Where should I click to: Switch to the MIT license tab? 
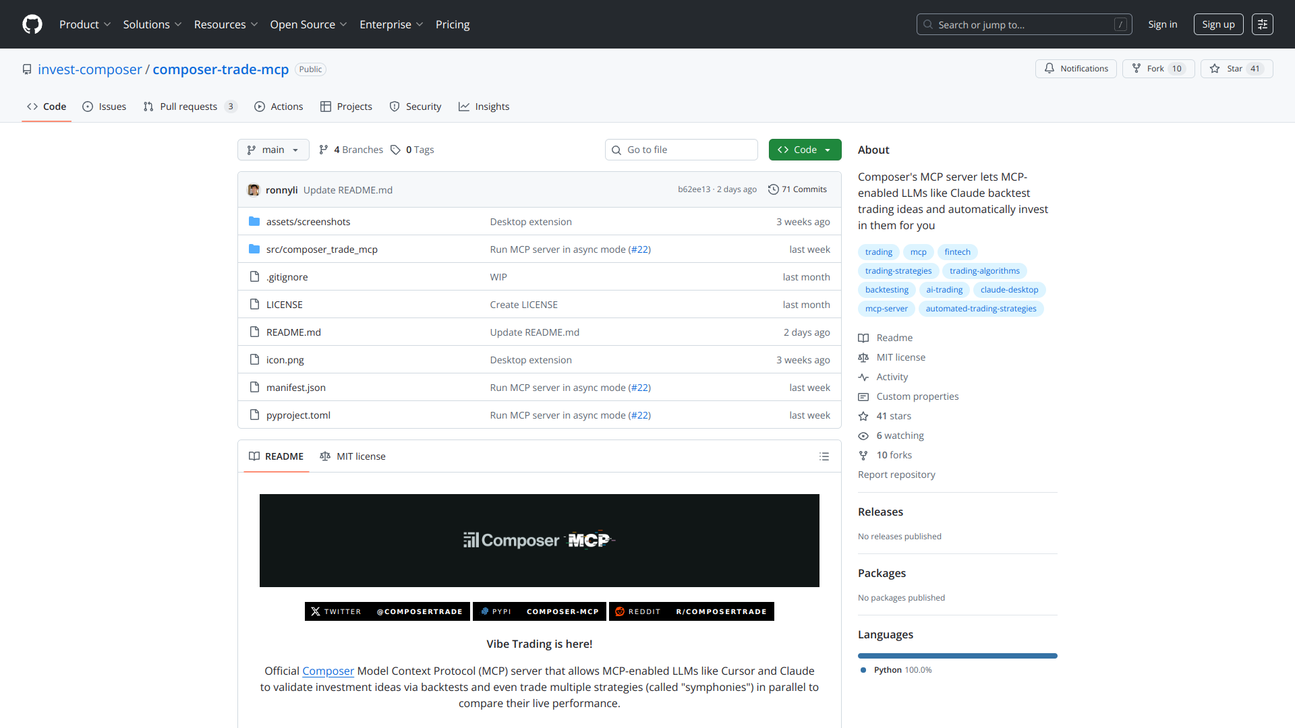pyautogui.click(x=353, y=456)
